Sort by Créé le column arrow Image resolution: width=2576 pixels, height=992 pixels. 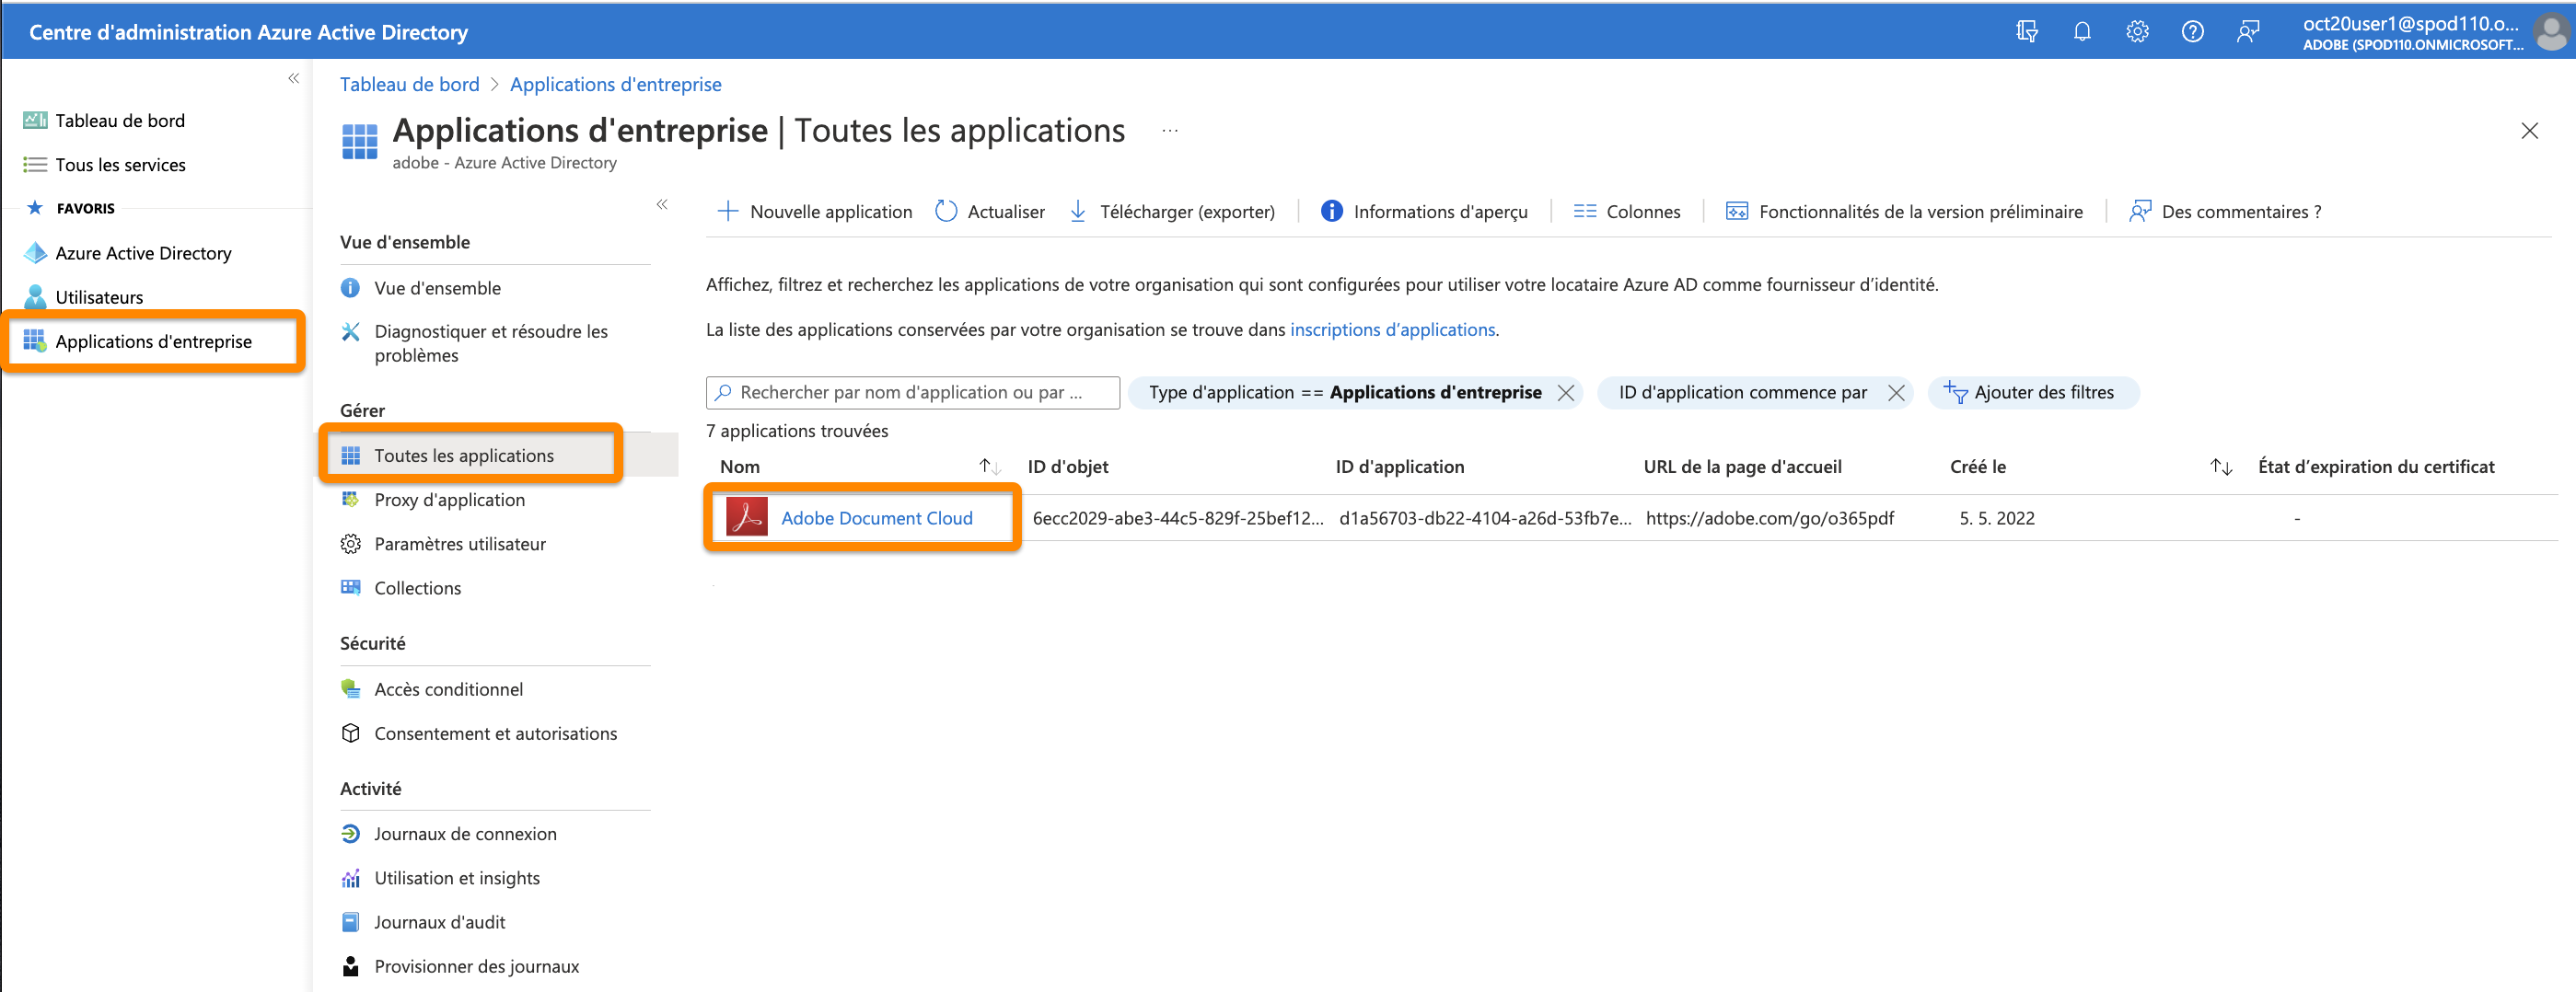point(2222,466)
